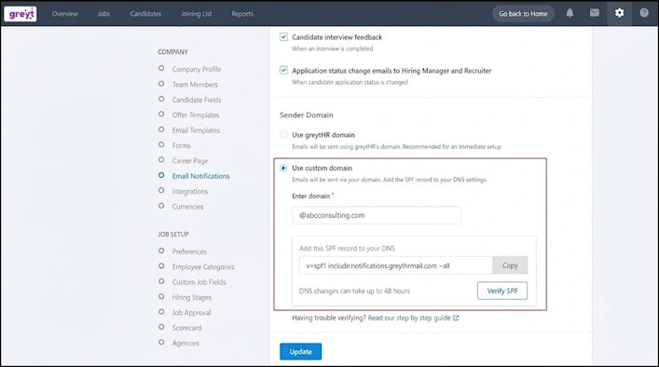659x367 pixels.
Task: Click external link icon beside step guide
Action: click(x=456, y=318)
